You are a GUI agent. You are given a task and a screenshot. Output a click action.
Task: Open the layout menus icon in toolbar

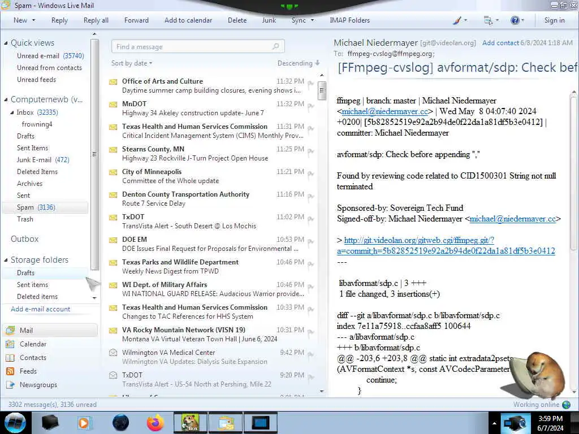(x=488, y=21)
